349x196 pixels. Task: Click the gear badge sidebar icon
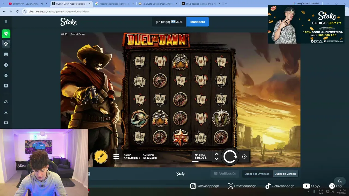click(x=6, y=75)
